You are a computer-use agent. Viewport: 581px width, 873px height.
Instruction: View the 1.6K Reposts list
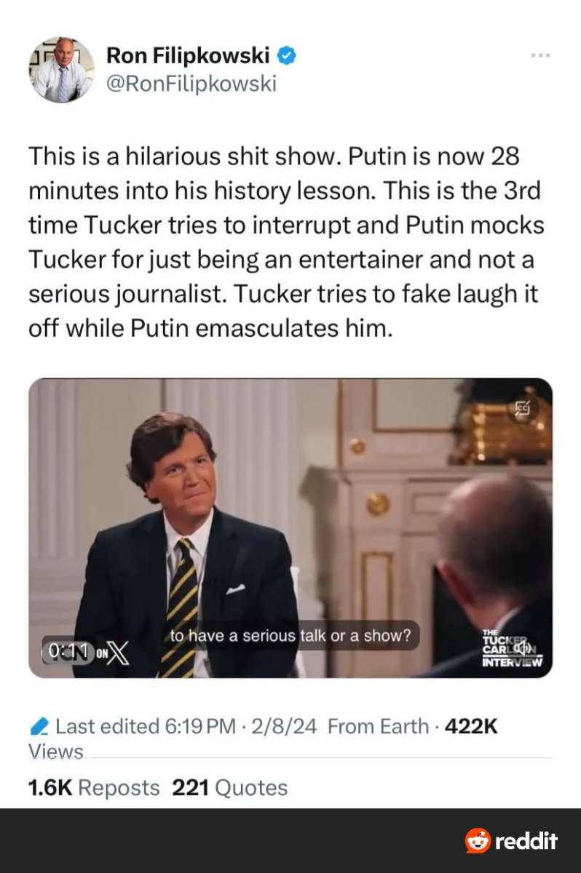93,787
